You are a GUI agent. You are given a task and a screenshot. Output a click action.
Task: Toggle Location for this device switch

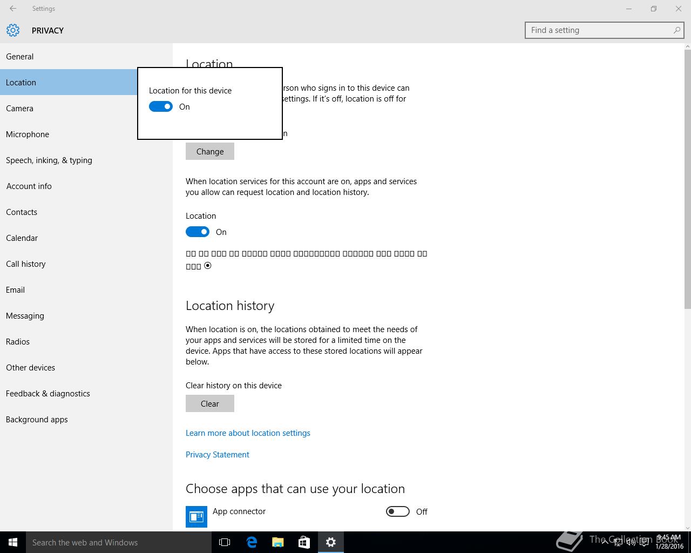click(161, 107)
